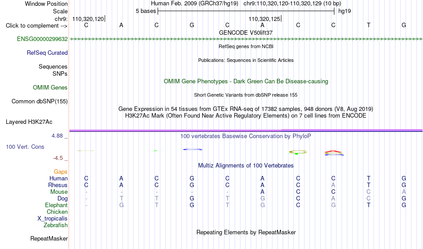This screenshot has width=423, height=249.
Task: Click the Scale row label
Action: click(61, 12)
